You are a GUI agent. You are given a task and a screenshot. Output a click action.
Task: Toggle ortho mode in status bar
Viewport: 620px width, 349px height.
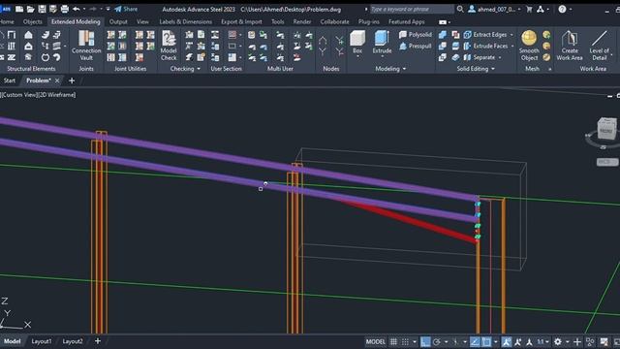[425, 342]
